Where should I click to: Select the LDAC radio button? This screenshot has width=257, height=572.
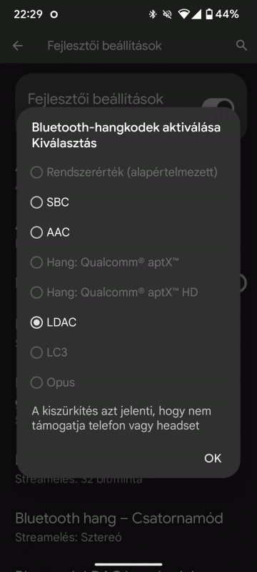36,322
